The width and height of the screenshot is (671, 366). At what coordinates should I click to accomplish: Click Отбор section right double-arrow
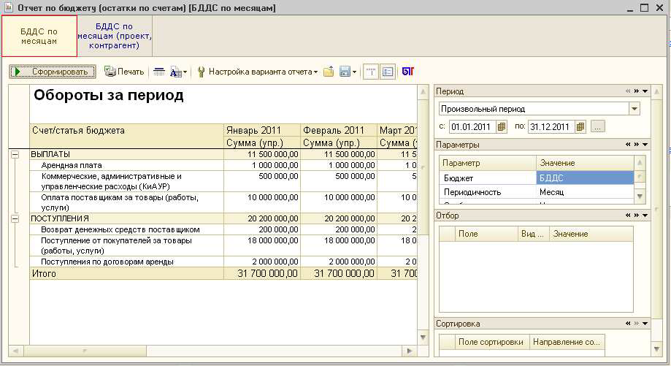tap(637, 216)
